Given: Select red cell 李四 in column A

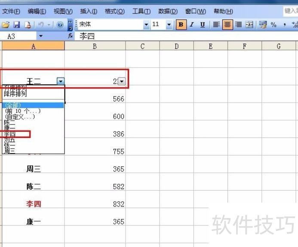Looking at the screenshot, I should point(33,199).
